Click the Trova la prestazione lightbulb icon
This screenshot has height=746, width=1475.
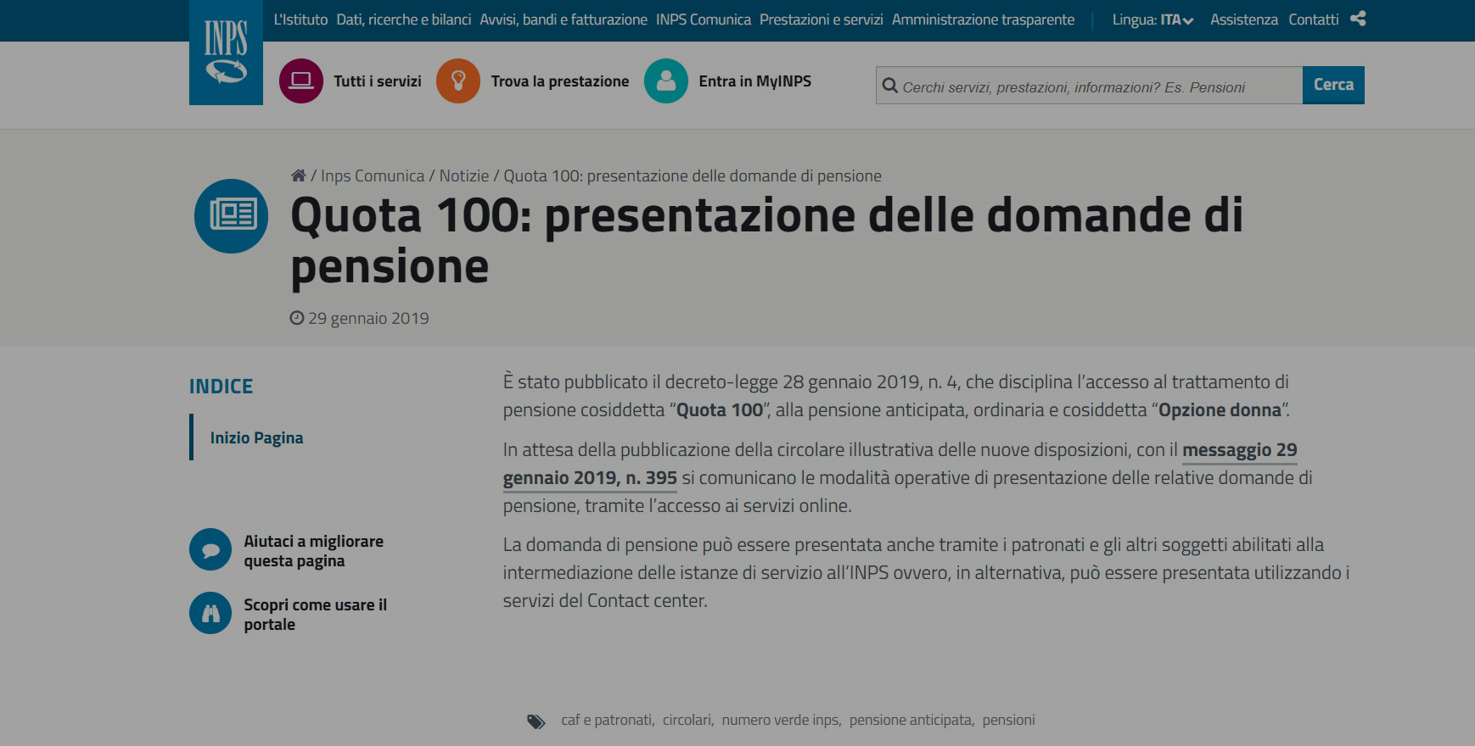pos(458,81)
